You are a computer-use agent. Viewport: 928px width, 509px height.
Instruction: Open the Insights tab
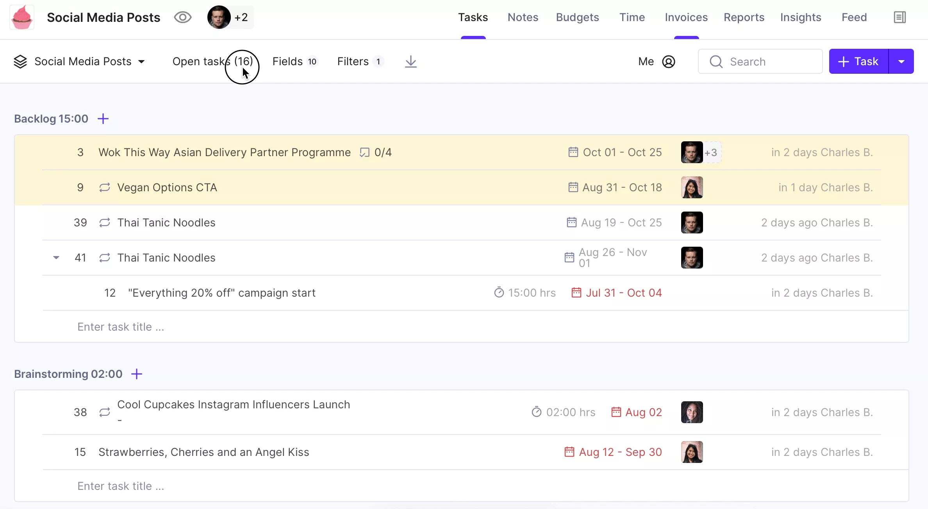pos(801,17)
